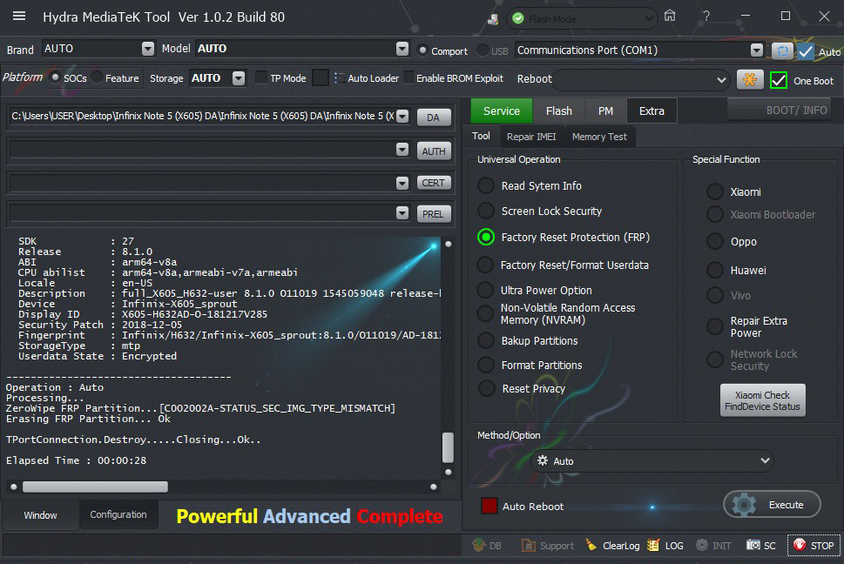The image size is (844, 564).
Task: Open the help question mark icon
Action: pos(706,17)
